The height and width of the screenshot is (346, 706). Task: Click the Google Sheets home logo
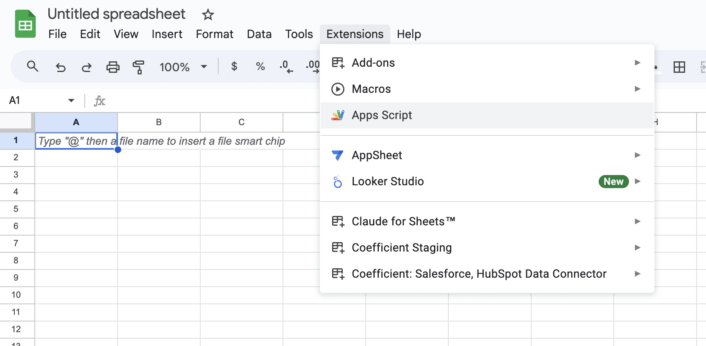pyautogui.click(x=25, y=24)
